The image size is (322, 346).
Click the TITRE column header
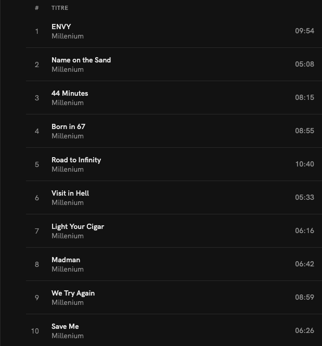pyautogui.click(x=60, y=8)
